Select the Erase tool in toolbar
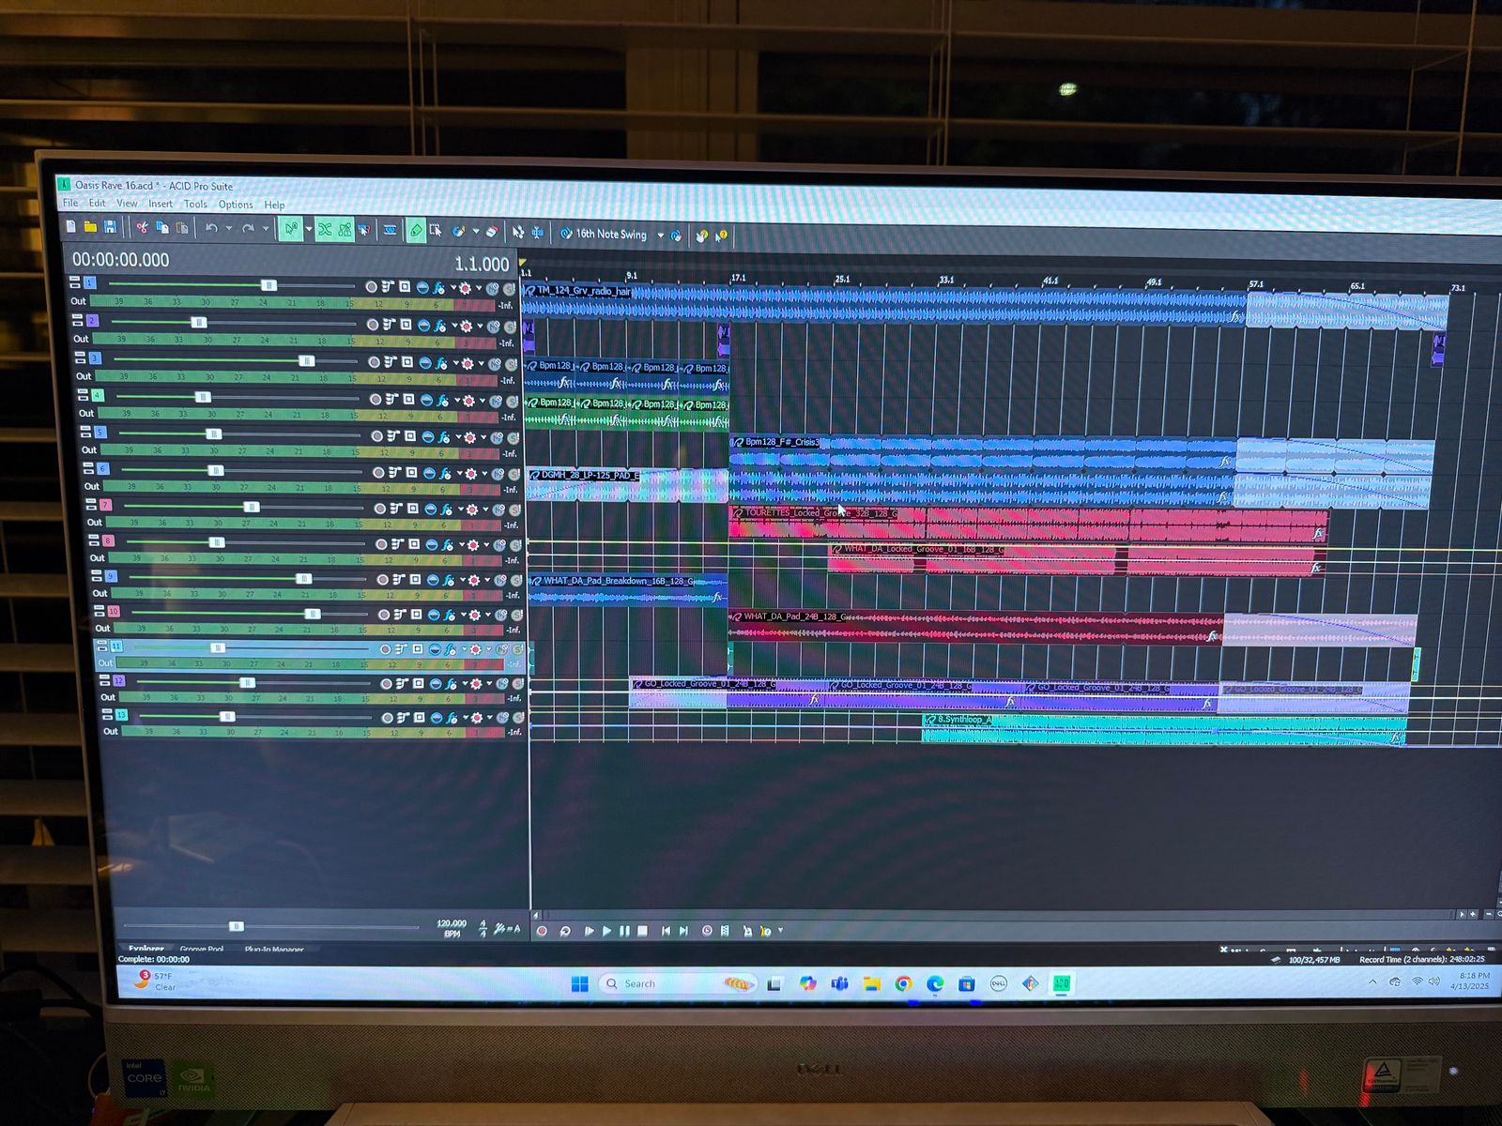The height and width of the screenshot is (1126, 1502). [x=491, y=232]
